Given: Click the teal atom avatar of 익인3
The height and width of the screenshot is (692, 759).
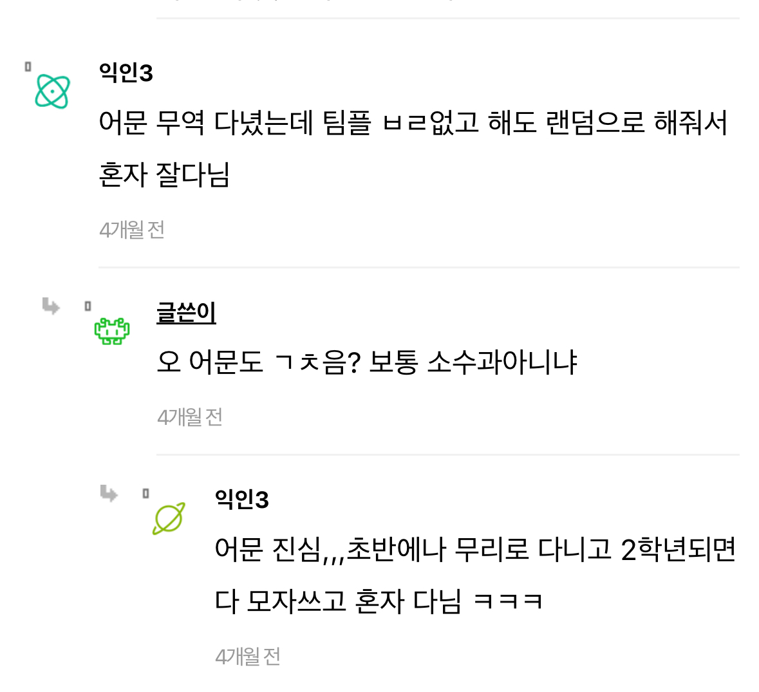Looking at the screenshot, I should pyautogui.click(x=52, y=91).
